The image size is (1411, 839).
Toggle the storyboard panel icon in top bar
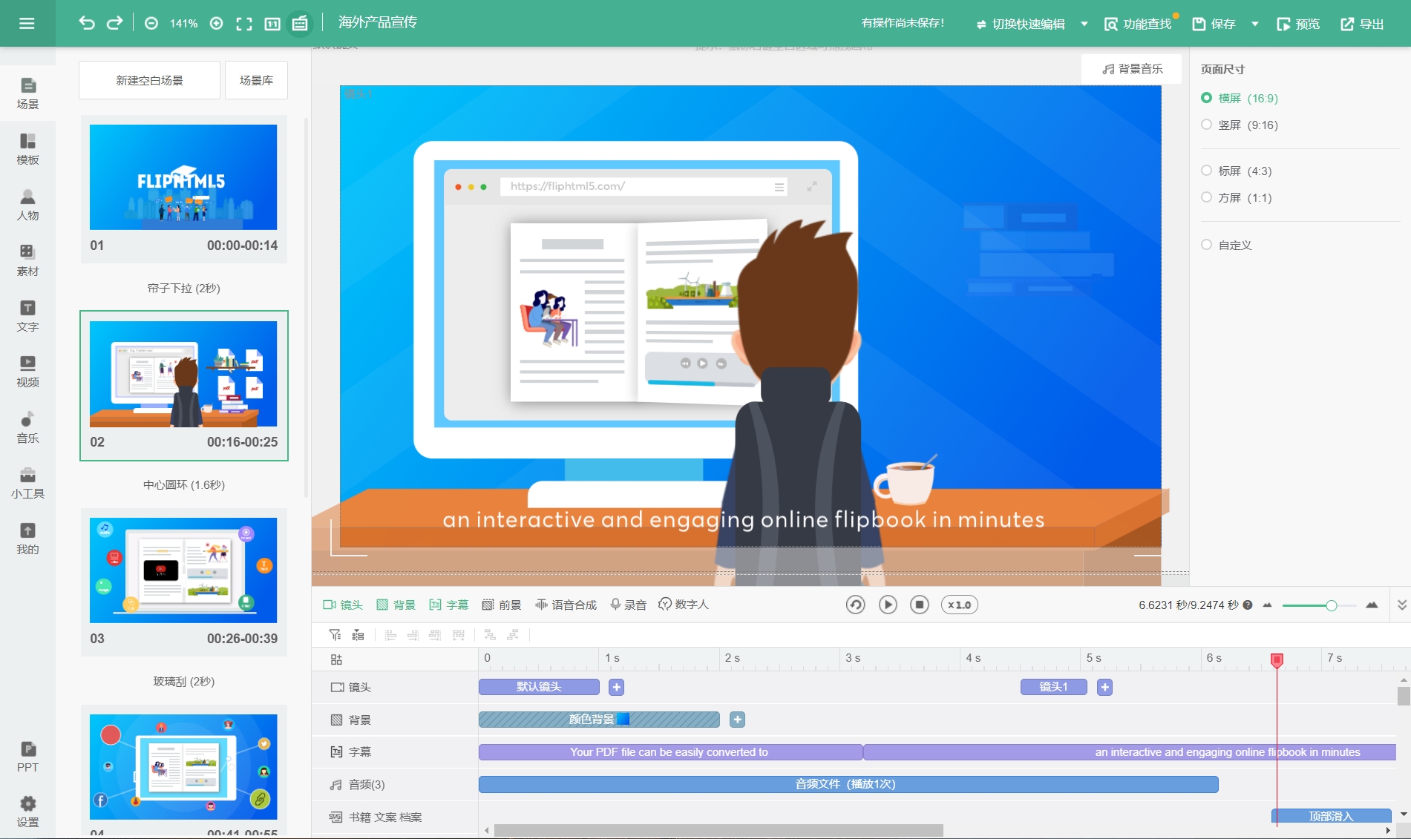pyautogui.click(x=300, y=24)
